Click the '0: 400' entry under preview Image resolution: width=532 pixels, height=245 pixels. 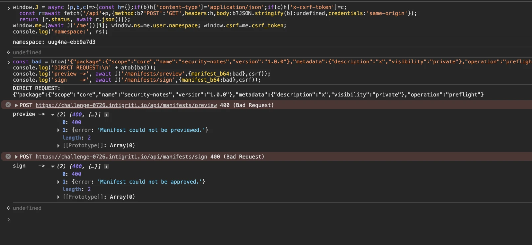point(72,122)
